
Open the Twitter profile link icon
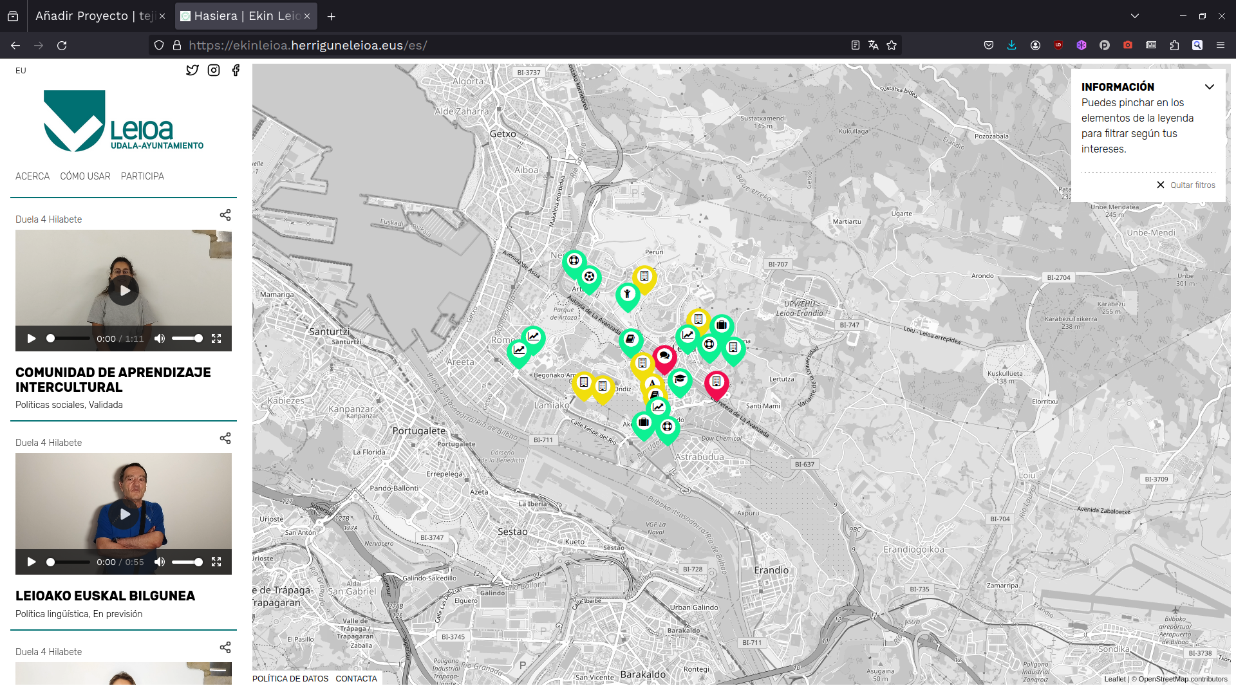pyautogui.click(x=192, y=70)
